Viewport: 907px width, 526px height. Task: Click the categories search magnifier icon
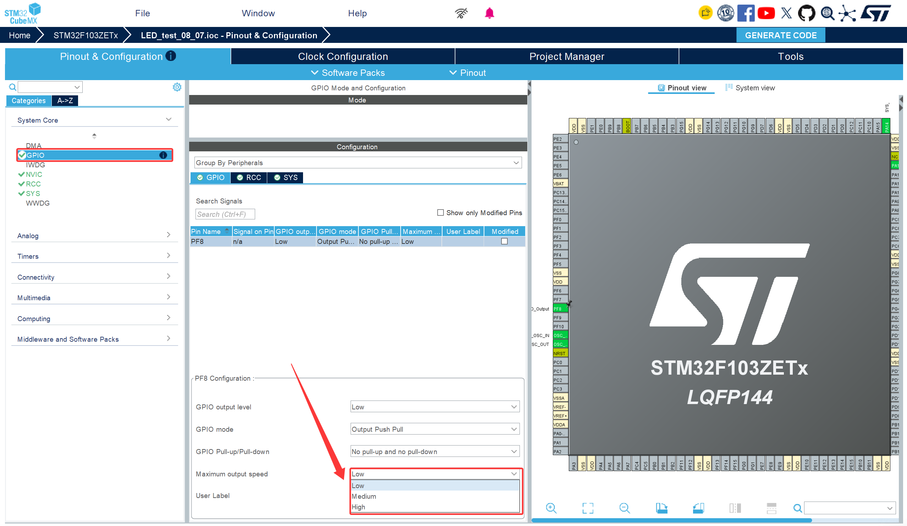tap(13, 87)
